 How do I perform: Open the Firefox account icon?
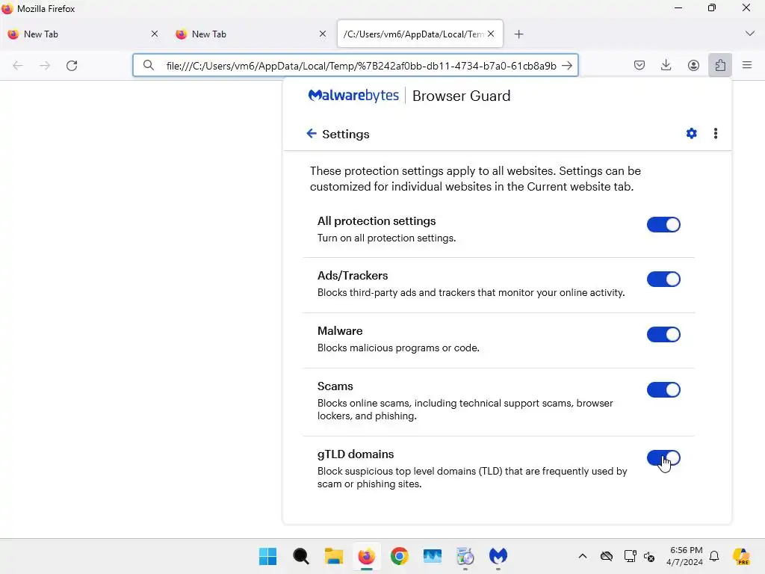click(x=693, y=65)
